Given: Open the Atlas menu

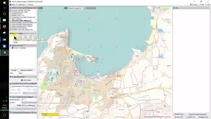Looking at the screenshot, I should pos(13,5).
